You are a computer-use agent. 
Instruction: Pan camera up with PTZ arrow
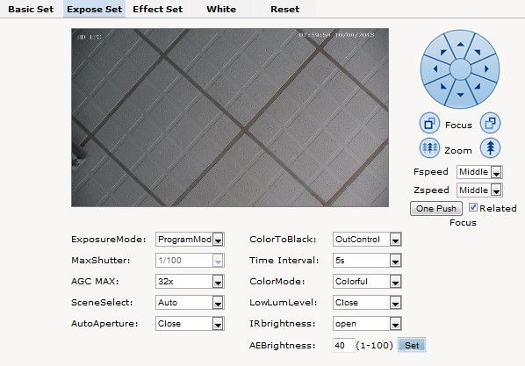tap(460, 44)
